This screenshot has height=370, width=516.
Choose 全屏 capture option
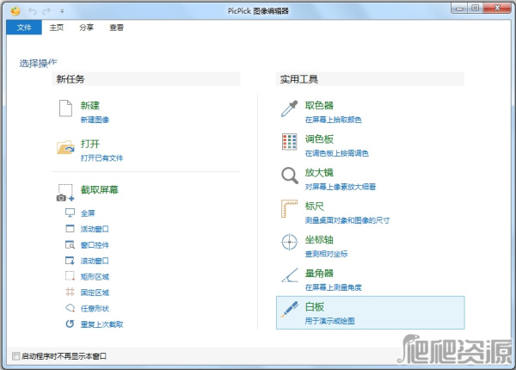[88, 213]
